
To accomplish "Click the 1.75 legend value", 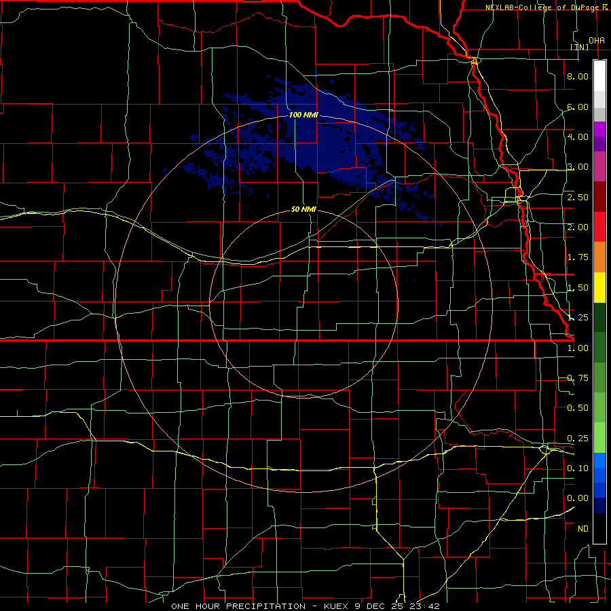I will [578, 257].
